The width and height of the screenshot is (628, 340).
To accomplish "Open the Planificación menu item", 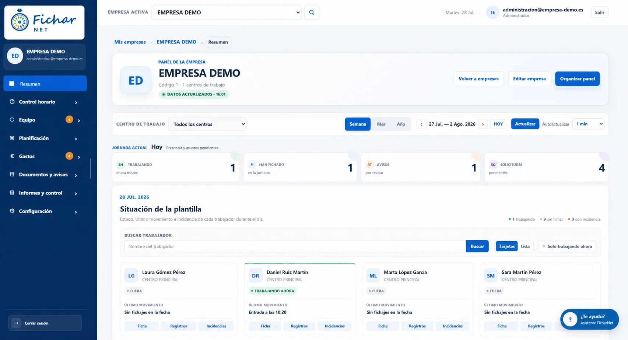I will tap(45, 138).
